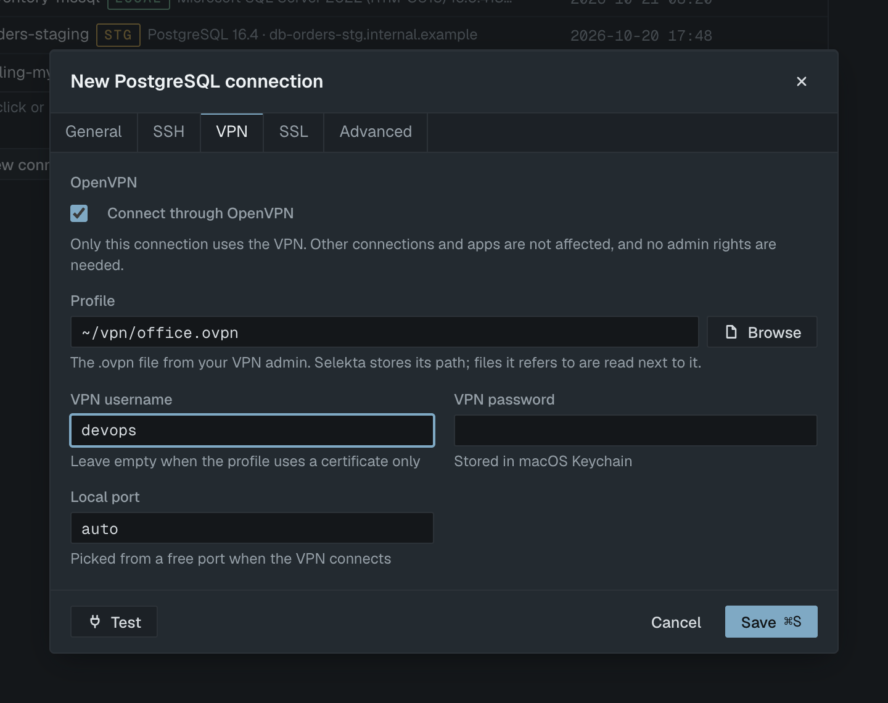This screenshot has height=703, width=888.
Task: Click the OpenVPN section heading
Action: [x=104, y=183]
